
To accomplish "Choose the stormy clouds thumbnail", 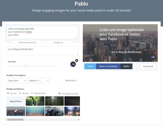I will click(55, 111).
